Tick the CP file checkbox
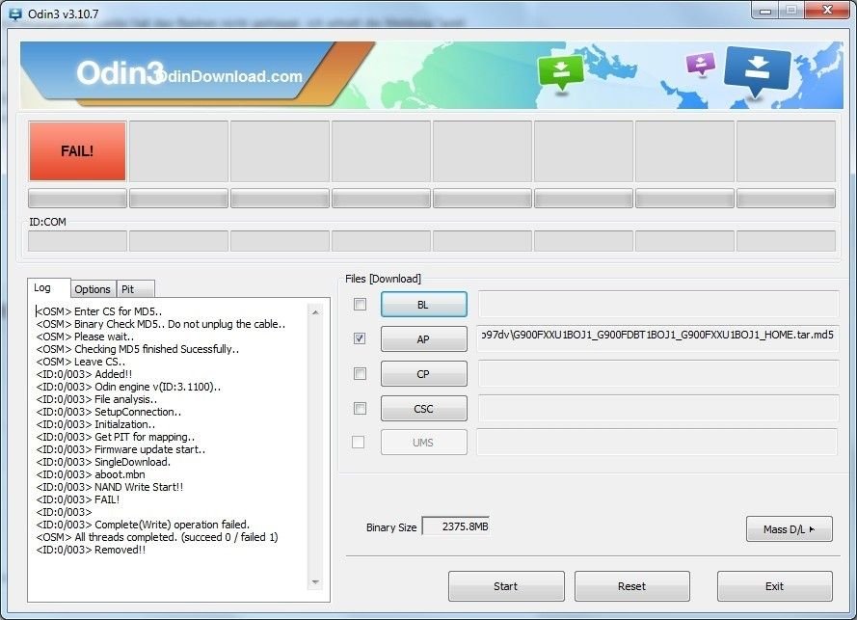 pos(360,373)
